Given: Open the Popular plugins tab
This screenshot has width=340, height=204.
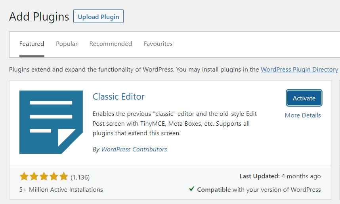Looking at the screenshot, I should click(67, 44).
